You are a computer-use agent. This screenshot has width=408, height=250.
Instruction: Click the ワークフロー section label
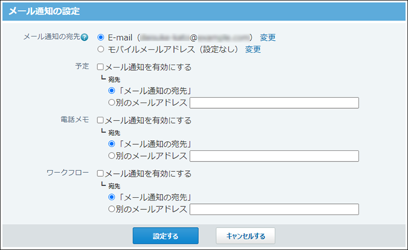68,173
